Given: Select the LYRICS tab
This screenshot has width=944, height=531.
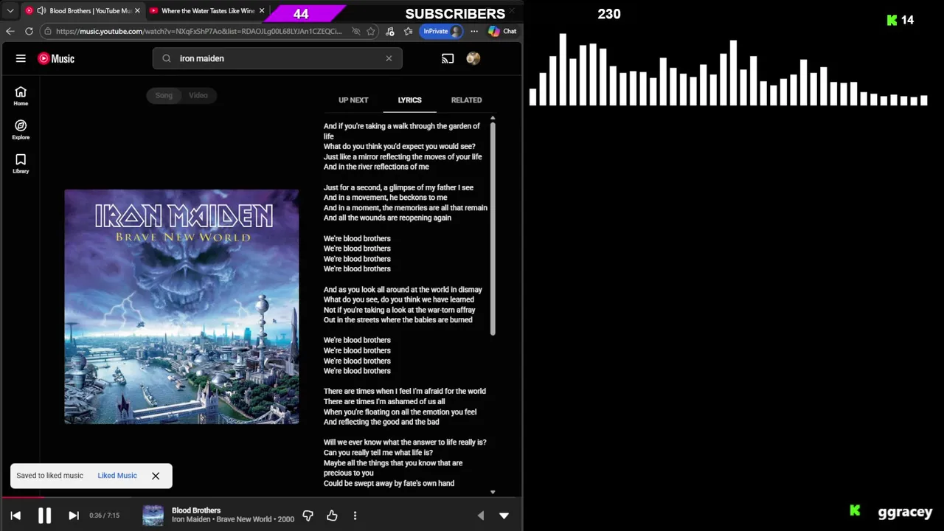Looking at the screenshot, I should pyautogui.click(x=409, y=100).
